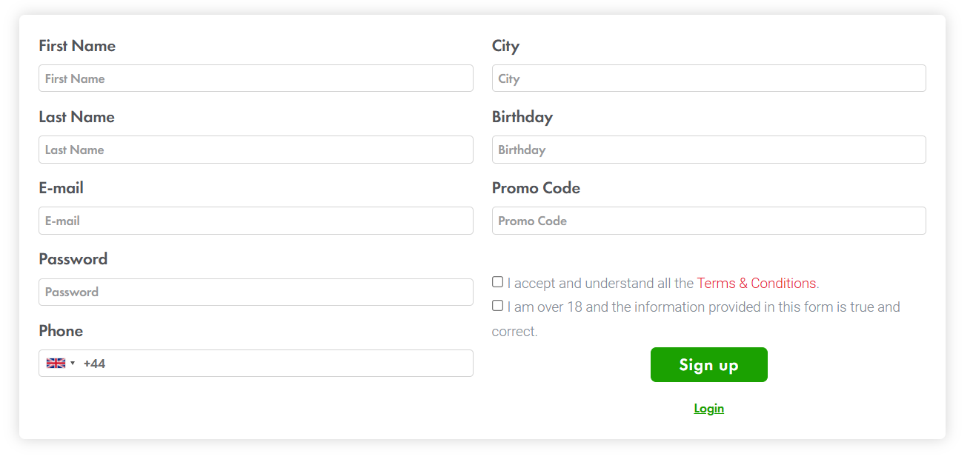Click the green Sign up button
This screenshot has width=973, height=465.
[x=709, y=365]
